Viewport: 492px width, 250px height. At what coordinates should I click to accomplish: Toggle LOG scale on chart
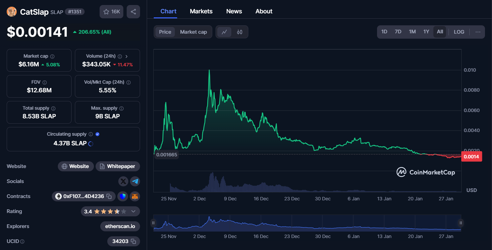click(459, 32)
